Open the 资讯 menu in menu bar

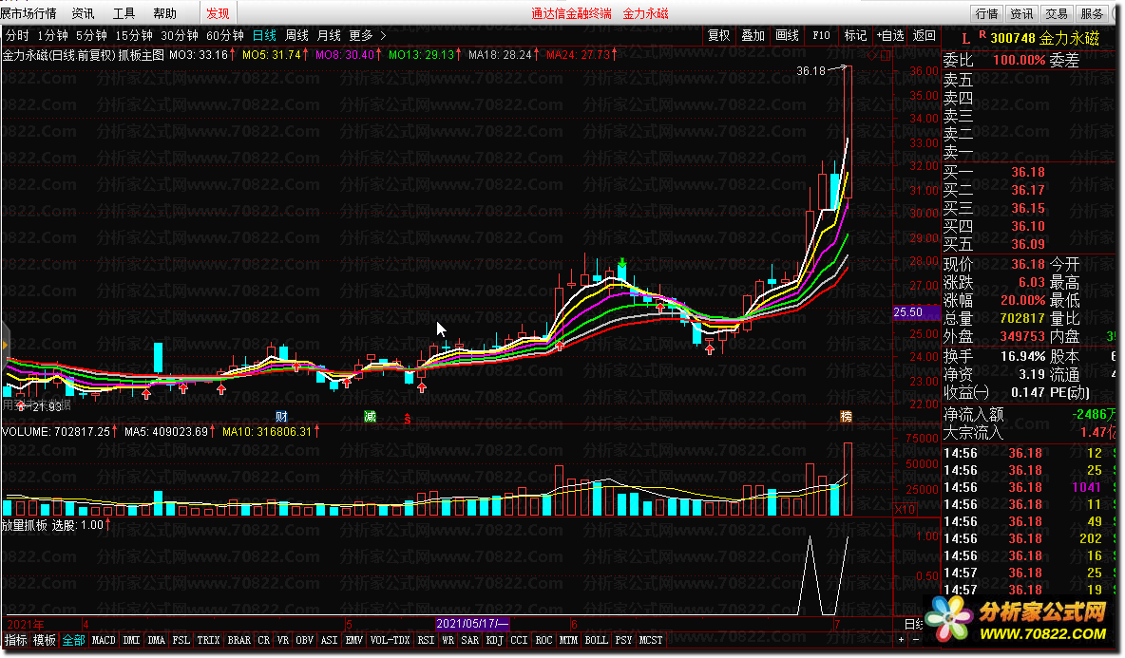pyautogui.click(x=84, y=13)
